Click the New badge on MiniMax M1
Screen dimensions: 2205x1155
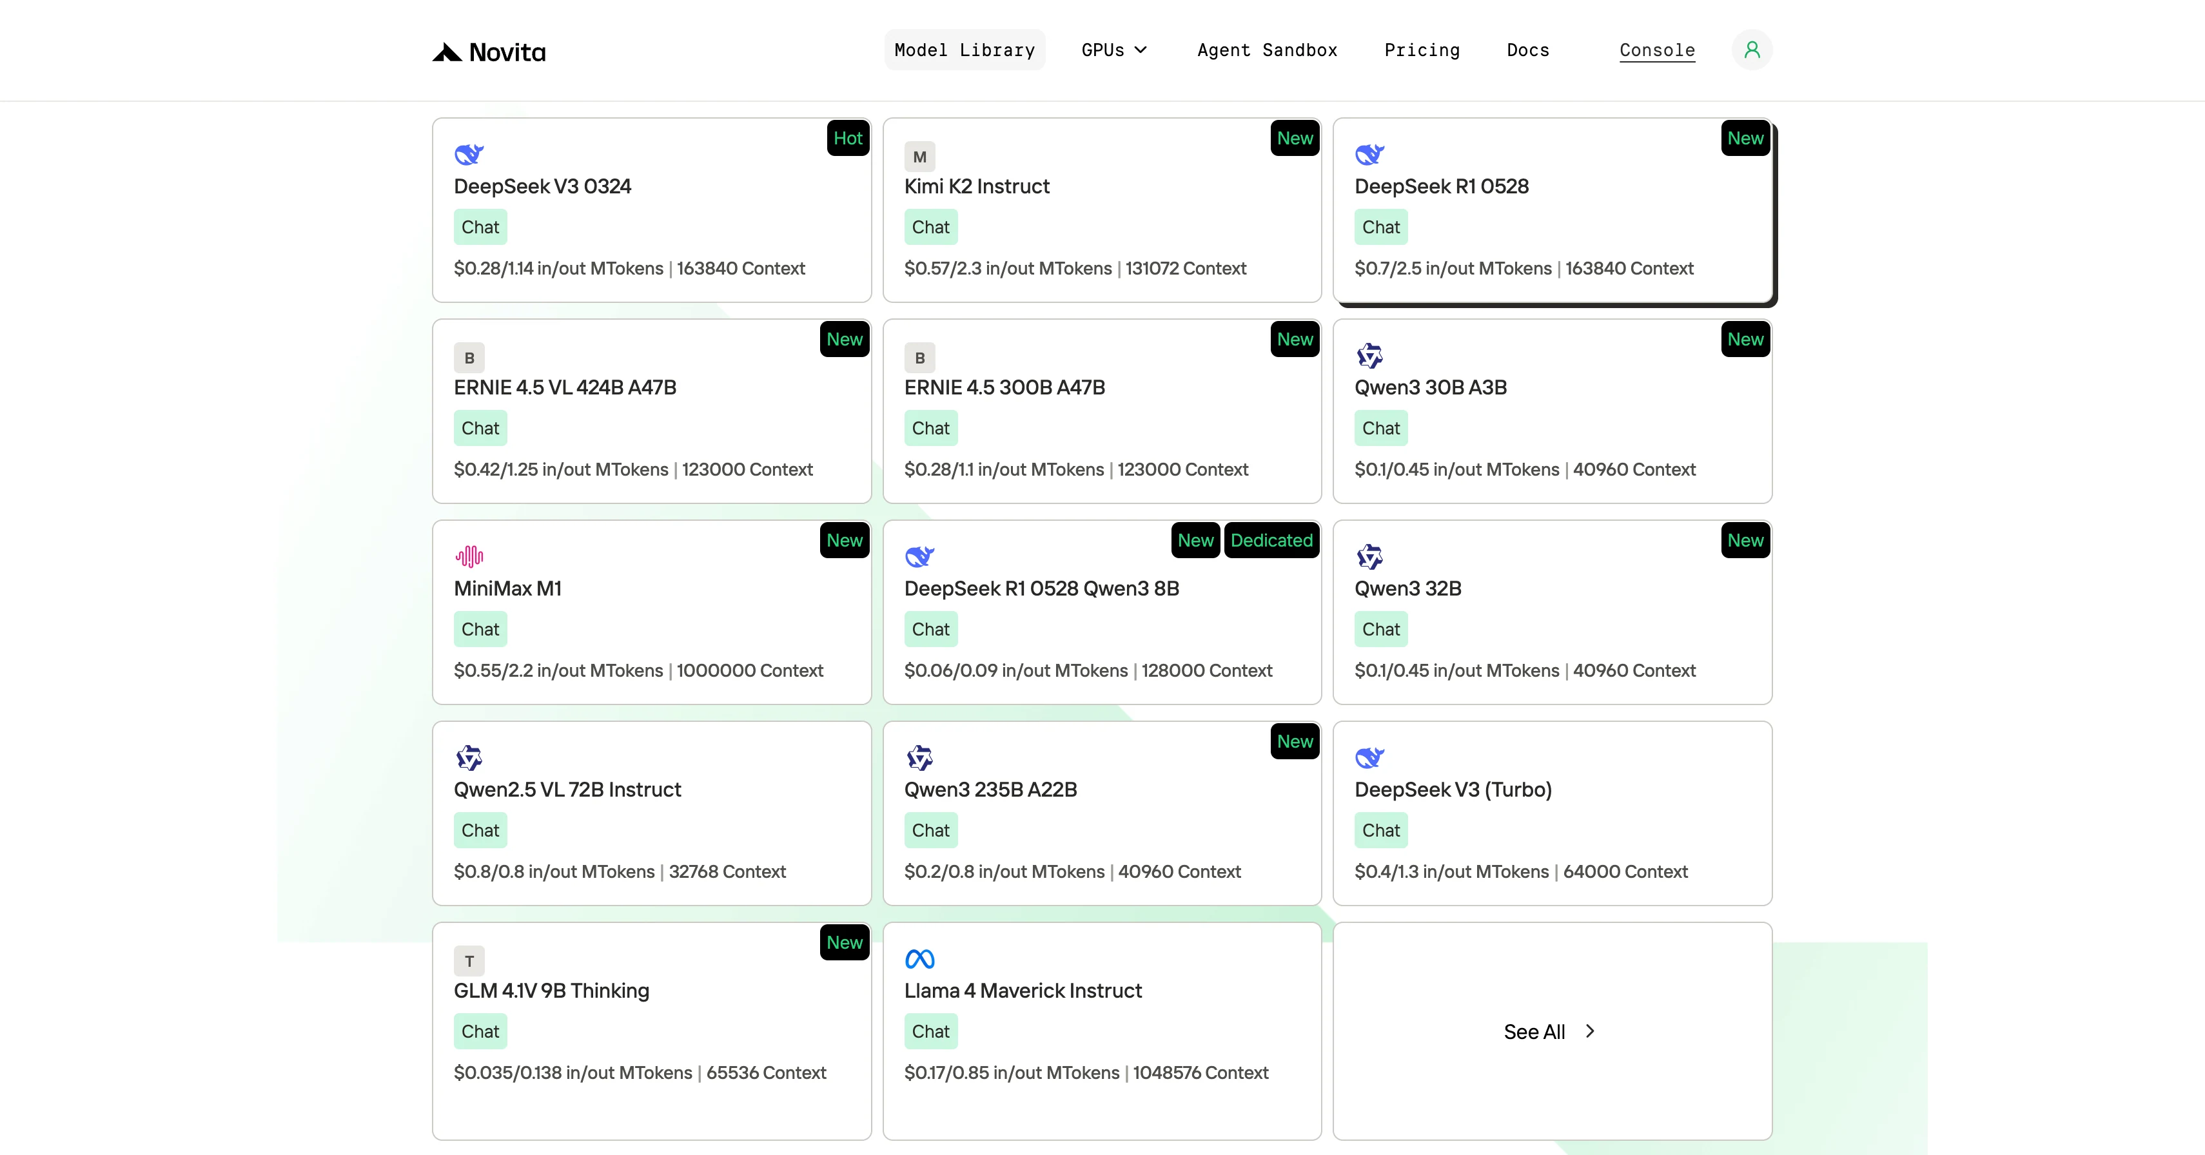pos(845,541)
